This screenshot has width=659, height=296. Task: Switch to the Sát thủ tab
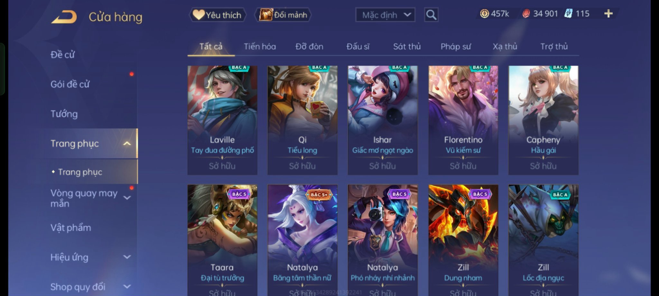click(x=407, y=47)
